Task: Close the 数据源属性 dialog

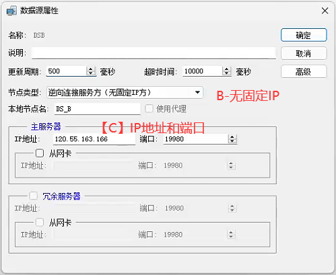Action: (325, 11)
